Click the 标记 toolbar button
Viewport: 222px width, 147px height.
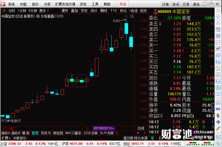point(123,11)
